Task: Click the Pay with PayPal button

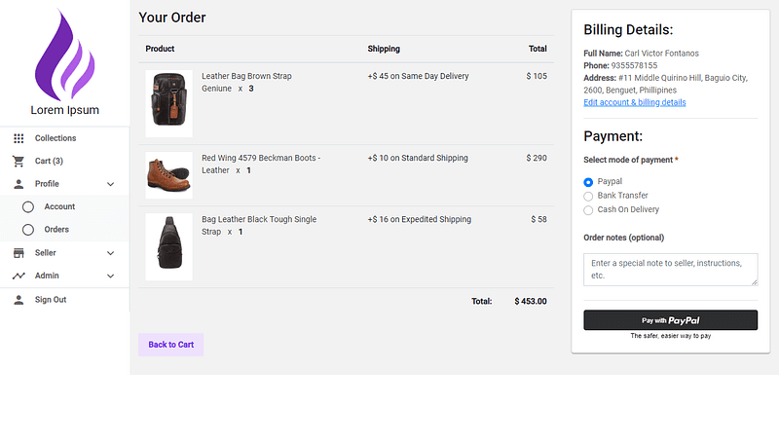Action: [670, 320]
